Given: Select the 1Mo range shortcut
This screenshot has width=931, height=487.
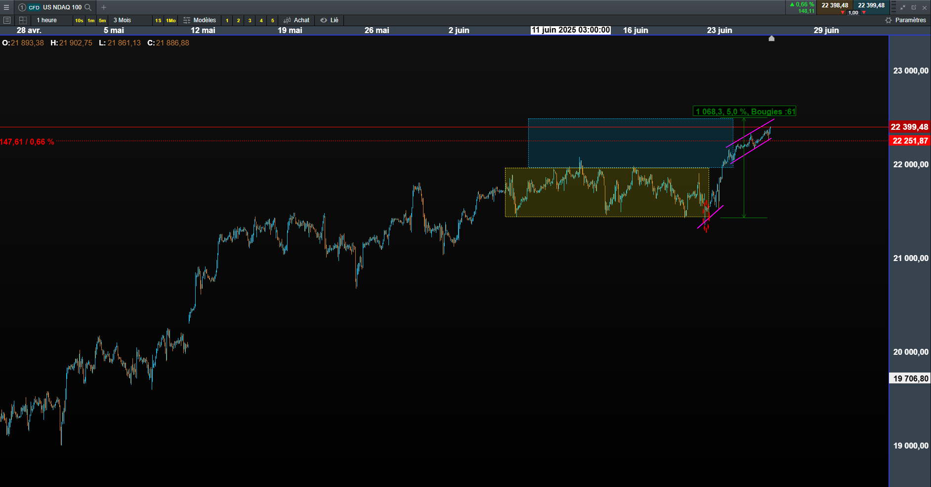Looking at the screenshot, I should tap(171, 20).
